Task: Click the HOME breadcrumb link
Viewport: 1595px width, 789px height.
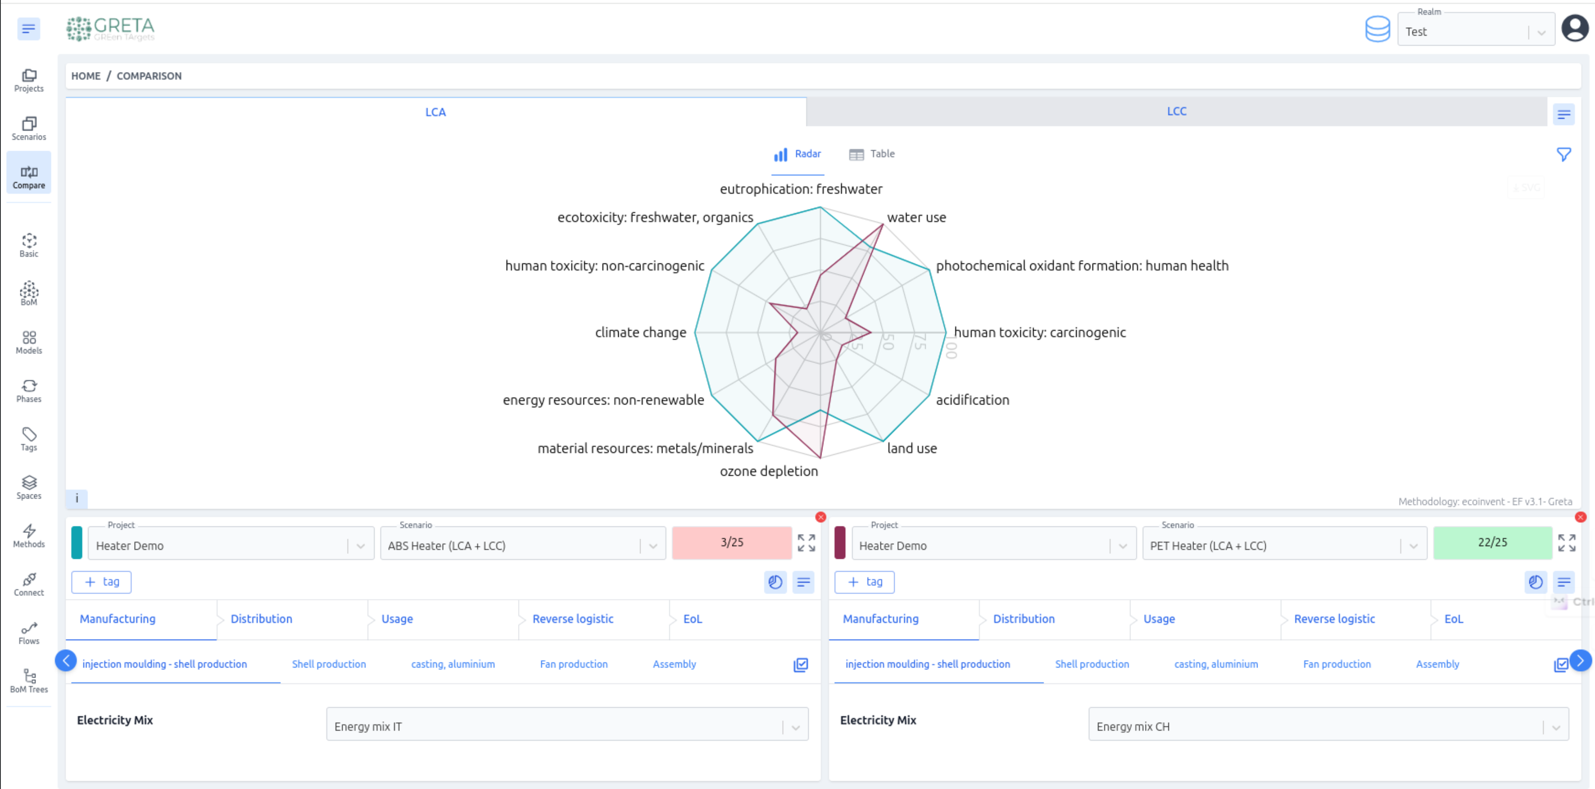Action: pos(86,75)
